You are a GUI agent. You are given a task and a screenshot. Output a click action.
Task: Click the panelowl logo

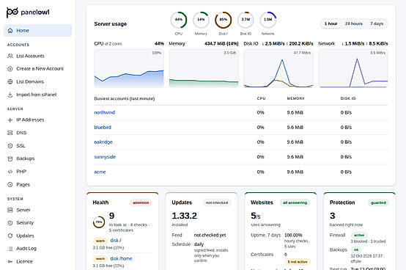28,12
